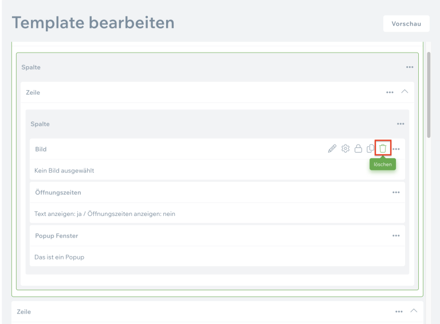This screenshot has width=440, height=324.
Task: Open three-dot menu of outer Spalte
Action: (410, 67)
